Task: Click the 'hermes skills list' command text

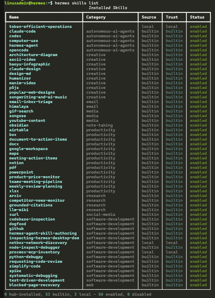Action: click(77, 3)
